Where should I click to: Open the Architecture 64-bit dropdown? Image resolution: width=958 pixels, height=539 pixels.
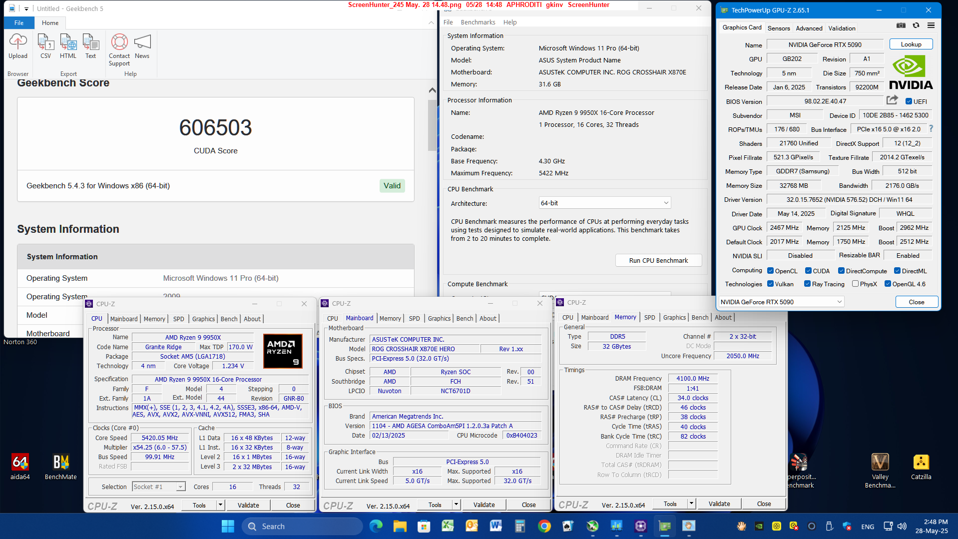(x=605, y=203)
